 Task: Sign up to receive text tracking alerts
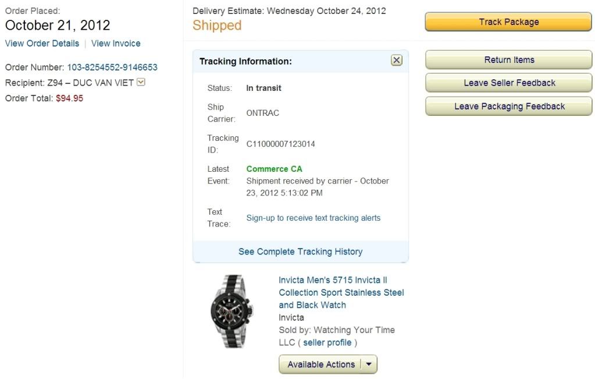313,218
